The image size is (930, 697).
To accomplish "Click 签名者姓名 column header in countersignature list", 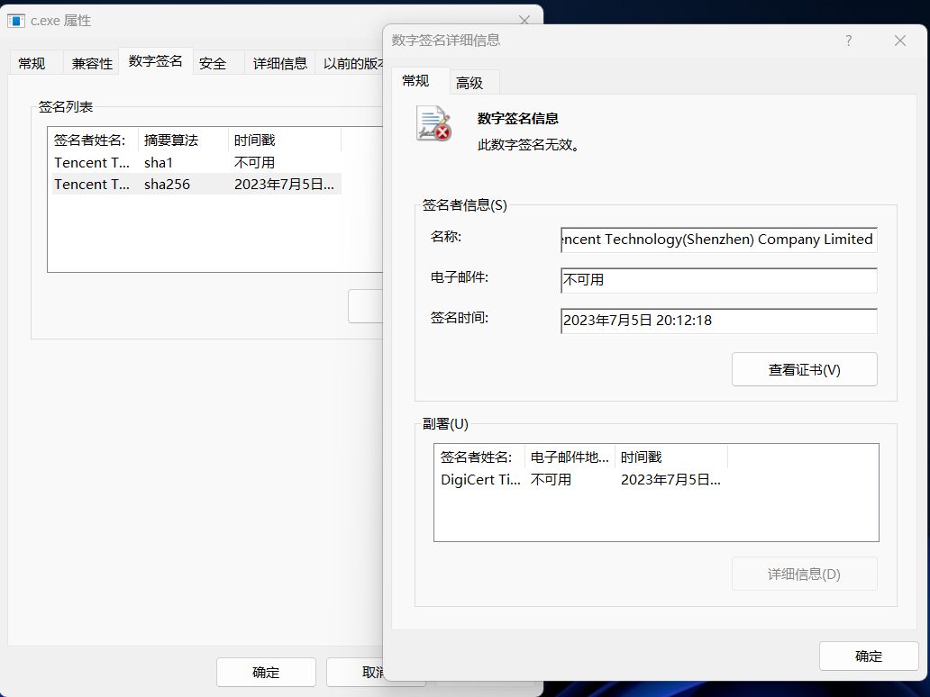I will (x=479, y=457).
